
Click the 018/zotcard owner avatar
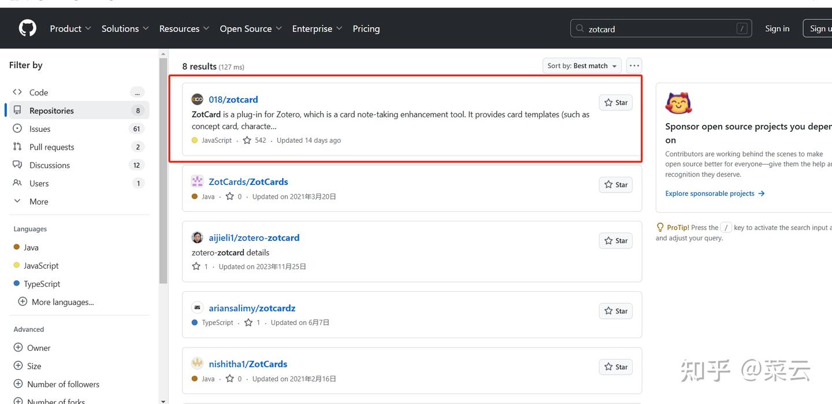198,99
